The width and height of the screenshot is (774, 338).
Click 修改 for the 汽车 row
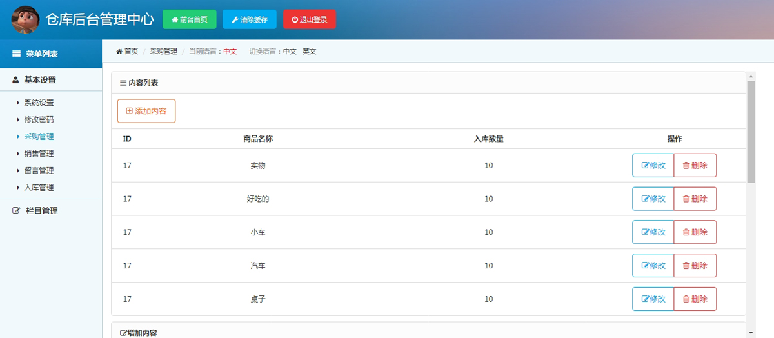click(653, 266)
